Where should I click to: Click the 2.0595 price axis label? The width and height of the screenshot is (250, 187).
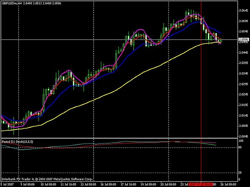pyautogui.click(x=244, y=21)
